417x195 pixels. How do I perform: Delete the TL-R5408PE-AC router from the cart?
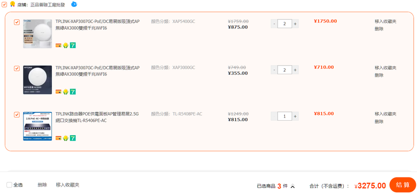(379, 121)
